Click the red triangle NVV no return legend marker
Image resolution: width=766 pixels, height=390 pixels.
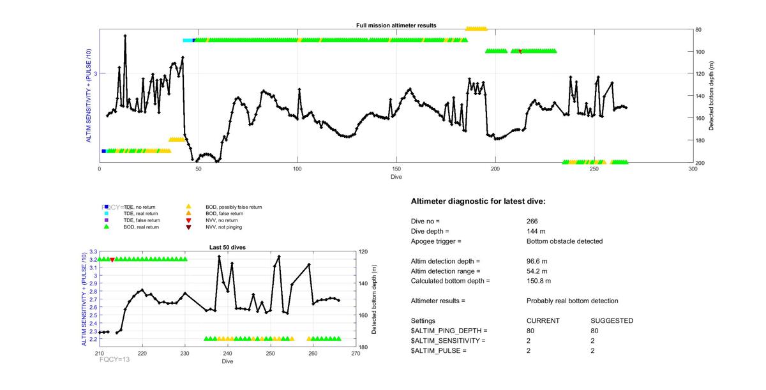[x=188, y=220]
